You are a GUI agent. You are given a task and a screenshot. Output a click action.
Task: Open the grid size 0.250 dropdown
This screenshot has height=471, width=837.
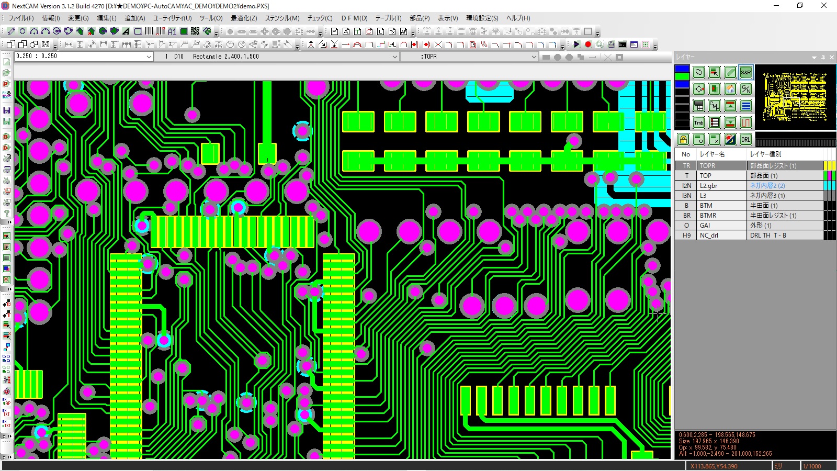click(x=149, y=57)
